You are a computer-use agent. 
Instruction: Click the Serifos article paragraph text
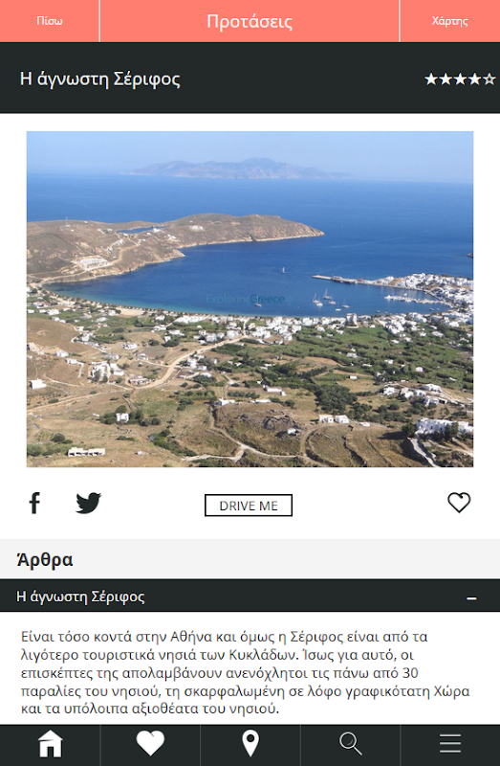coord(246,673)
